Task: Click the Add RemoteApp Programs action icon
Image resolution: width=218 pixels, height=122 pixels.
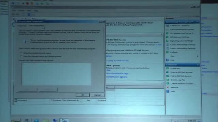Action: (168, 29)
